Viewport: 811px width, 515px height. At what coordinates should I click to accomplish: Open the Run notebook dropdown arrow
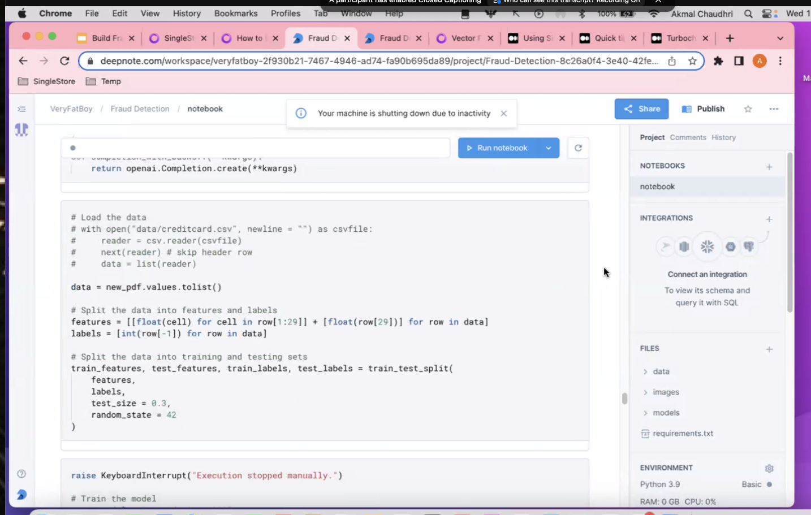click(x=548, y=148)
